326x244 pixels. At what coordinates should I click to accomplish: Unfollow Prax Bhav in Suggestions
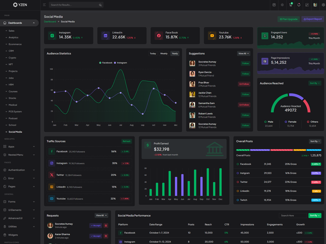(x=244, y=84)
